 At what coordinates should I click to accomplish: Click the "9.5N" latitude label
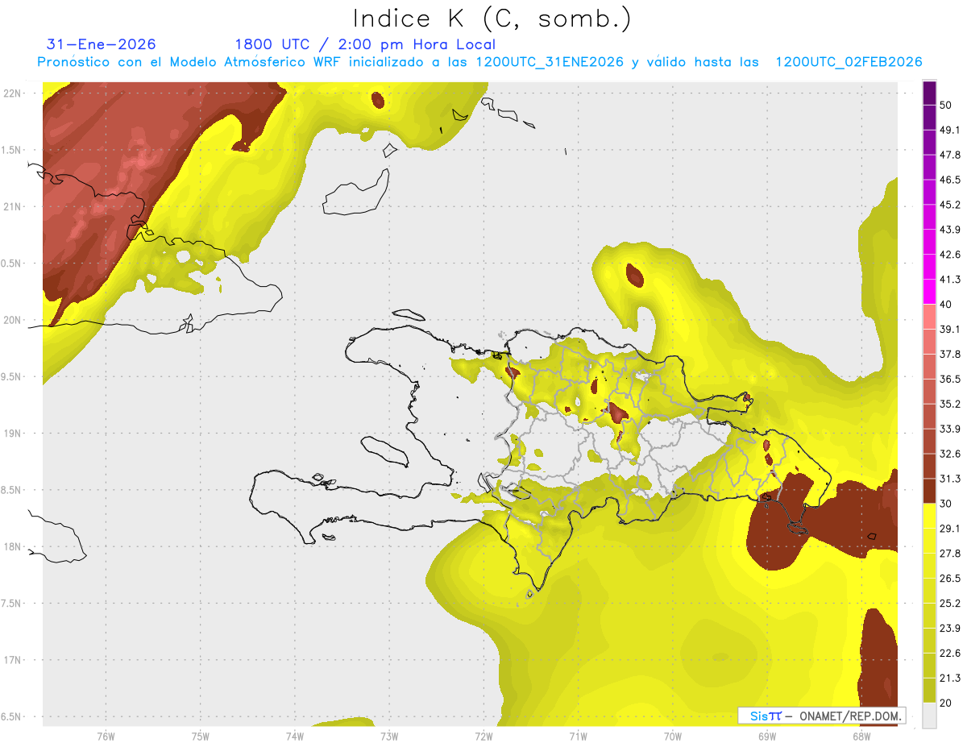click(x=12, y=376)
